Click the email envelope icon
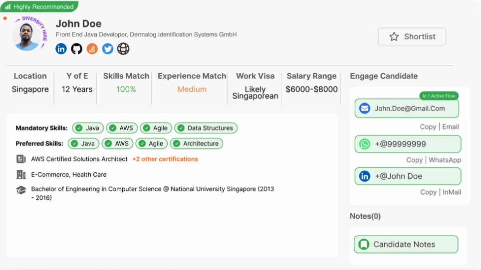 pos(365,109)
